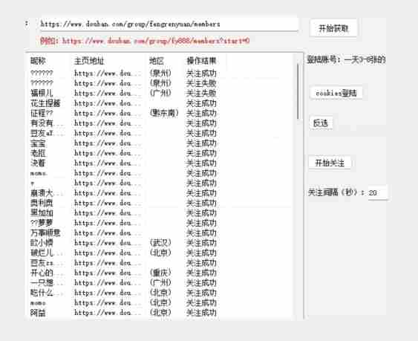The height and width of the screenshot is (341, 418).
Task: Click the (武汉) region cell
Action: click(x=160, y=243)
